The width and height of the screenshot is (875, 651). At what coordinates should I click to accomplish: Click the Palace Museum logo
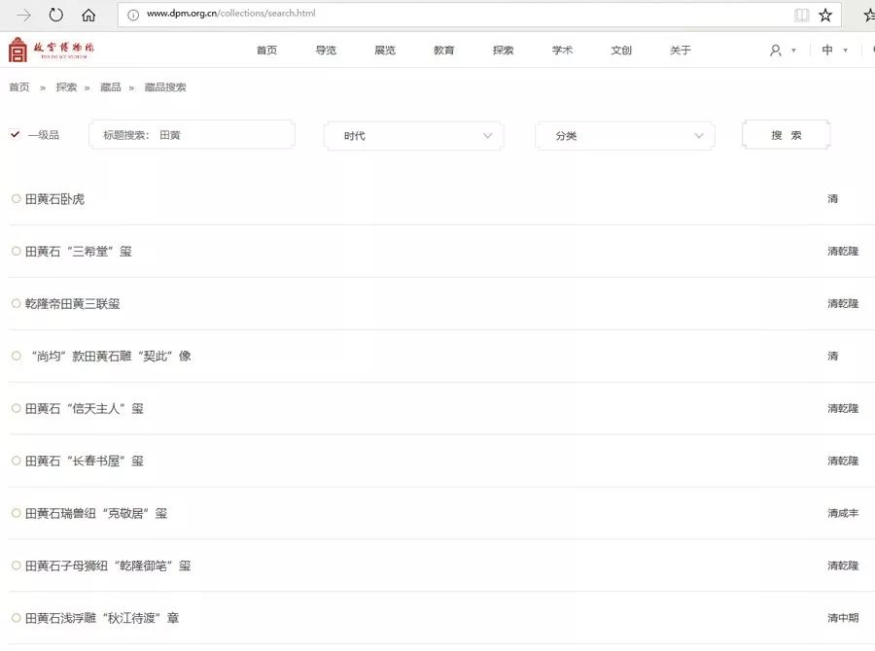[x=52, y=50]
